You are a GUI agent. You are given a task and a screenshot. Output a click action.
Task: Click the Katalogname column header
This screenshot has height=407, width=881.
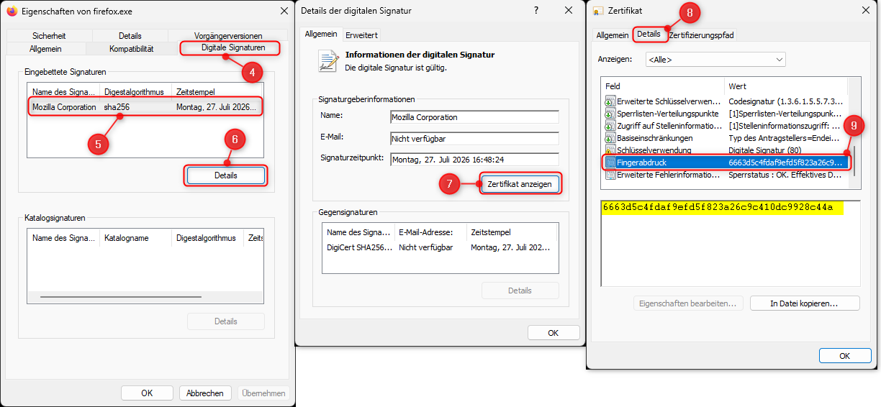pos(136,238)
